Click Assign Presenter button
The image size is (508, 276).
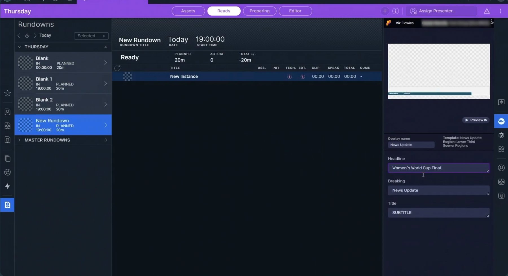[x=442, y=11]
